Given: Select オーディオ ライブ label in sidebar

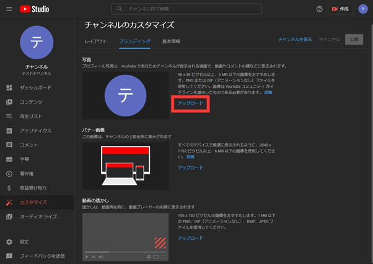Looking at the screenshot, I should point(40,216).
